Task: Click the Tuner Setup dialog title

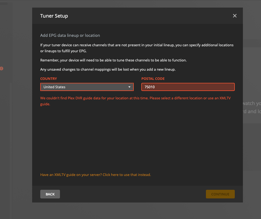Action: 54,16
